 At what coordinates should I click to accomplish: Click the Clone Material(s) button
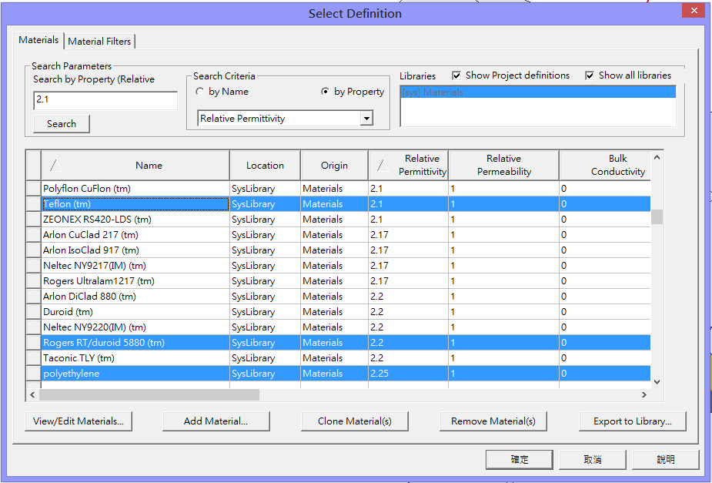(x=355, y=421)
